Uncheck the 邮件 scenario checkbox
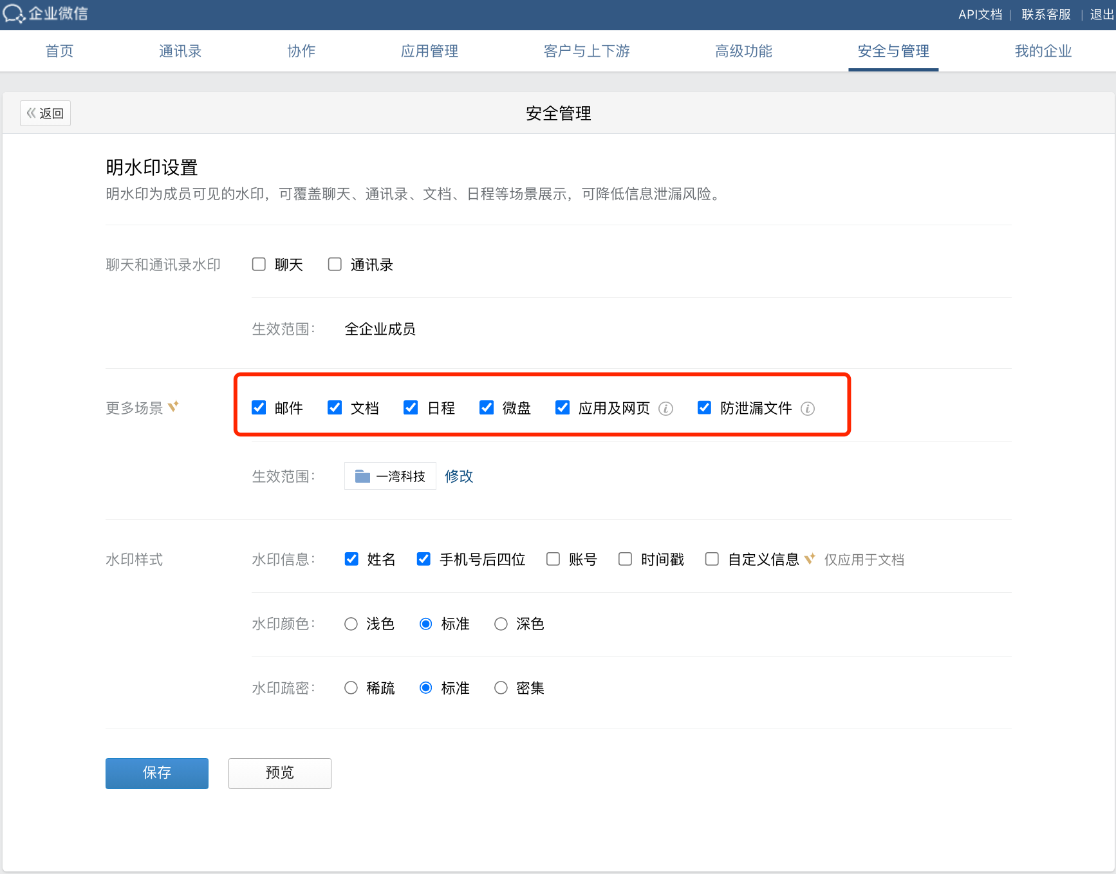 tap(259, 407)
